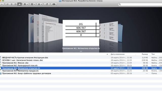Click the Edit Tags toolbar button
Image resolution: width=162 pixels, height=91 pixels.
point(54,4)
